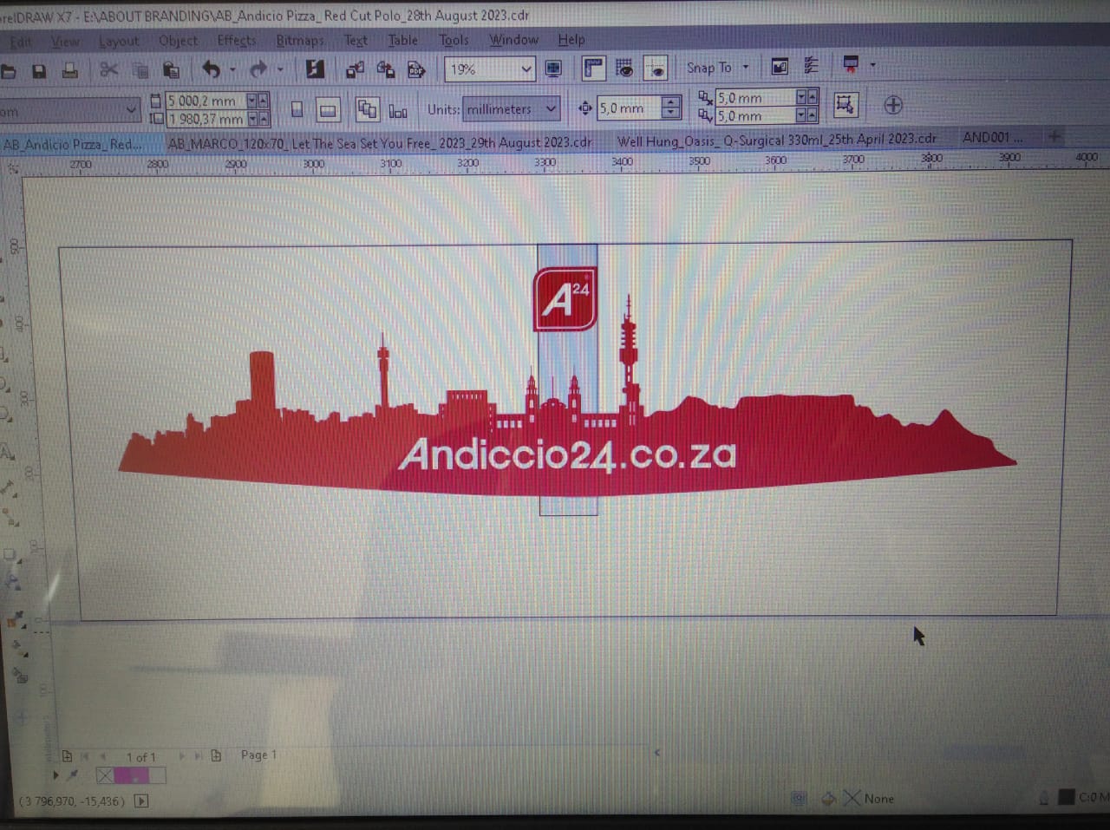Click the plus button to open new document tab
Viewport: 1110px width, 830px height.
tap(1054, 136)
